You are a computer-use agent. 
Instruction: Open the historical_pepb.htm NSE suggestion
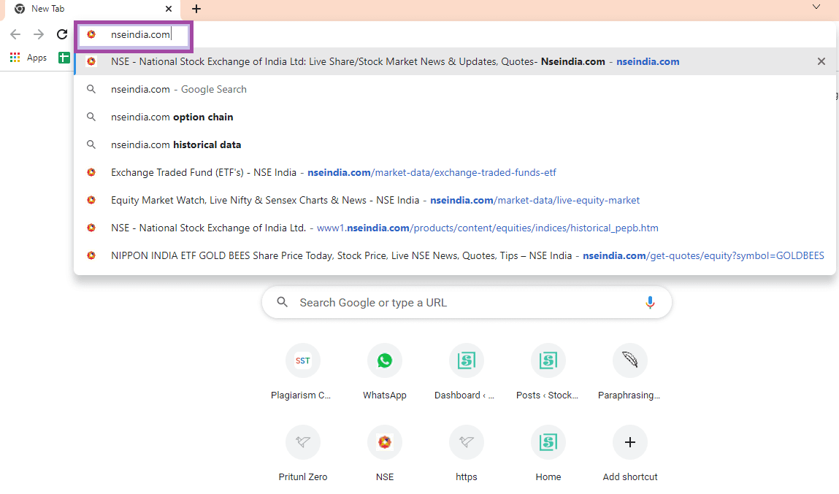click(x=455, y=228)
